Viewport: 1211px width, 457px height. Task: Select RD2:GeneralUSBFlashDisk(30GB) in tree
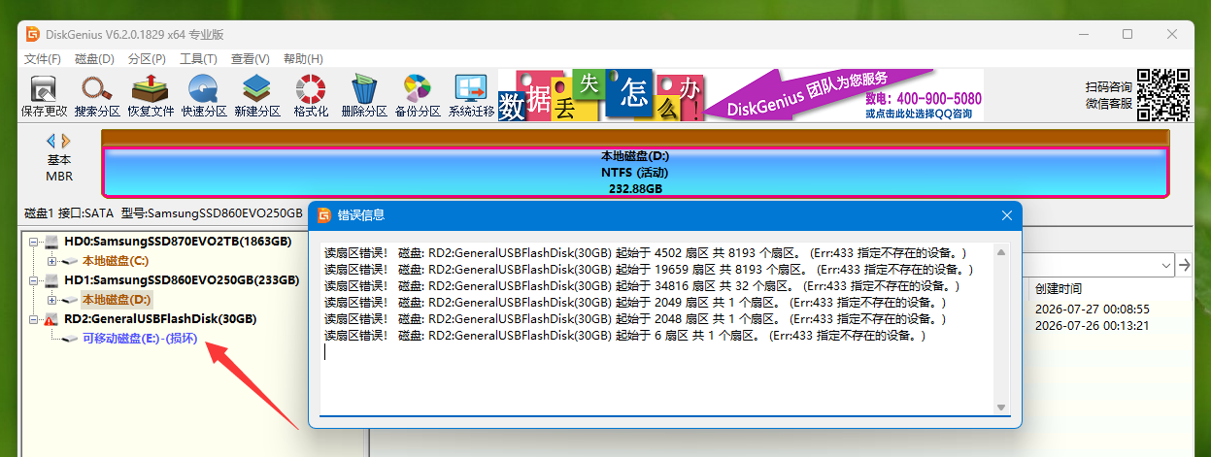[x=160, y=319]
